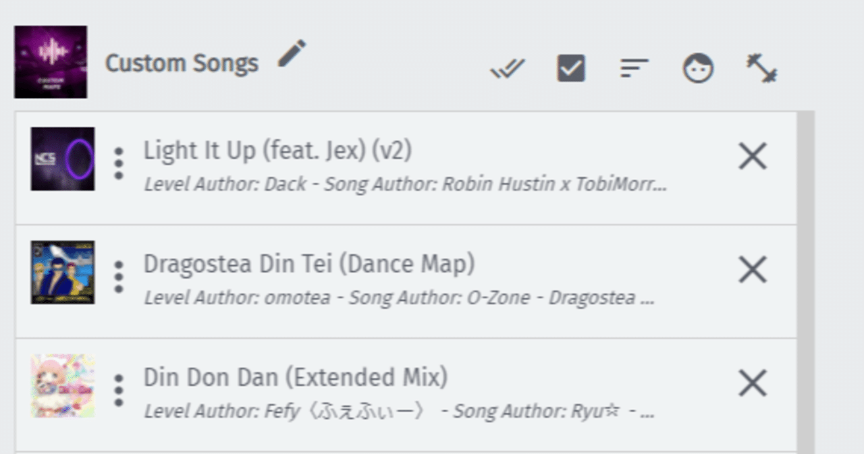Remove Din Don Dan from the playlist
Image resolution: width=864 pixels, height=454 pixels.
pos(753,385)
